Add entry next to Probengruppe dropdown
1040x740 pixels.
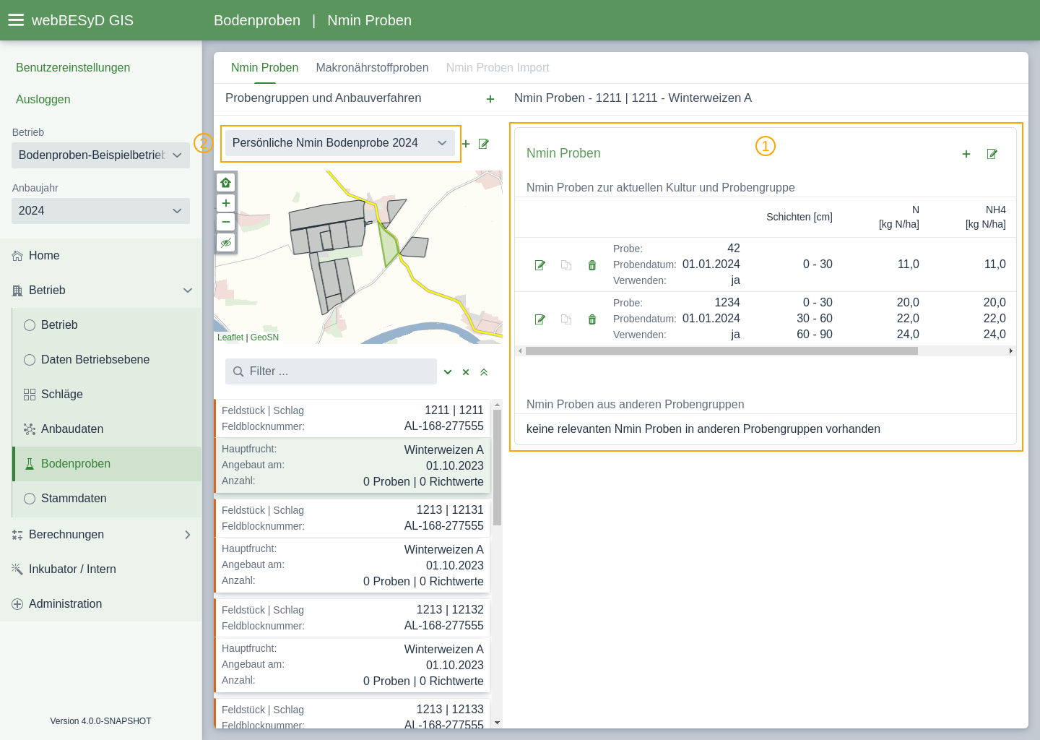[x=466, y=144]
